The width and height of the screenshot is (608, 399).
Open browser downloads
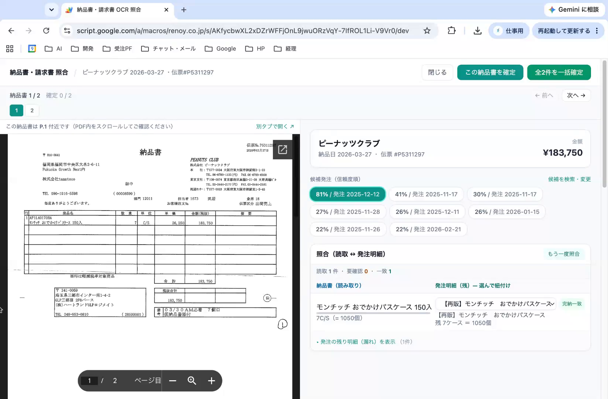pyautogui.click(x=477, y=31)
